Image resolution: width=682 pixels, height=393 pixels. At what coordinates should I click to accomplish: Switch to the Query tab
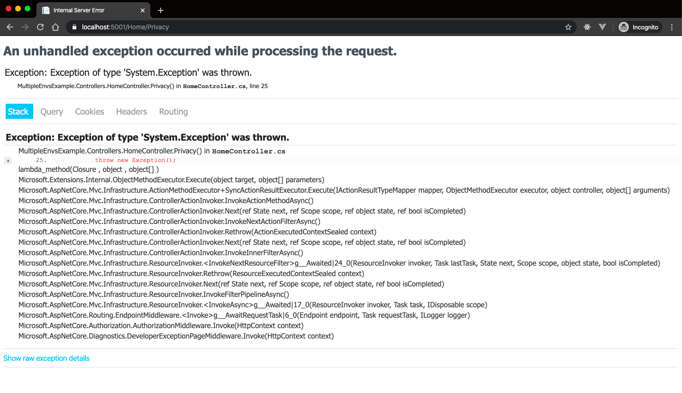(x=52, y=112)
